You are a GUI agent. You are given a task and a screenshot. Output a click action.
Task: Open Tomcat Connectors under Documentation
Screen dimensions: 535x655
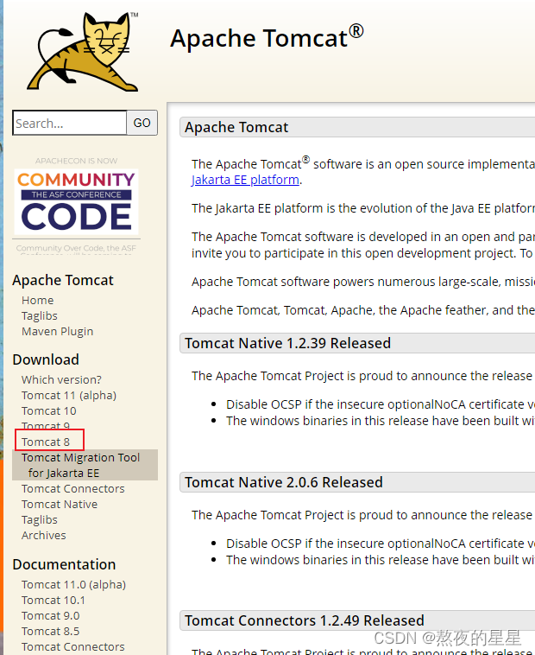(x=73, y=646)
